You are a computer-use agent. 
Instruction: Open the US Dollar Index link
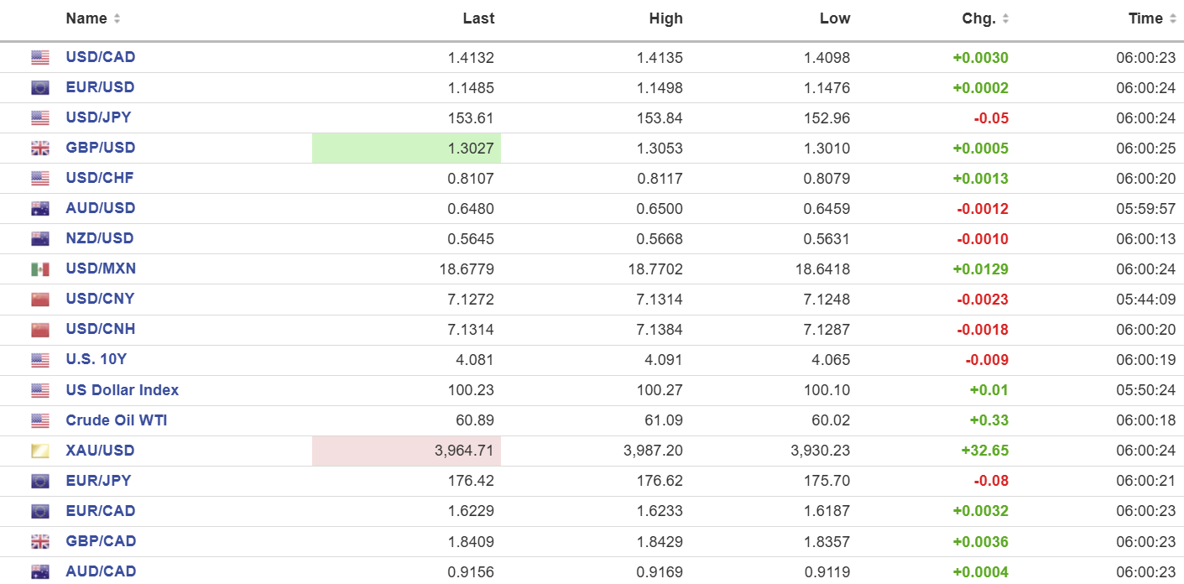click(122, 390)
